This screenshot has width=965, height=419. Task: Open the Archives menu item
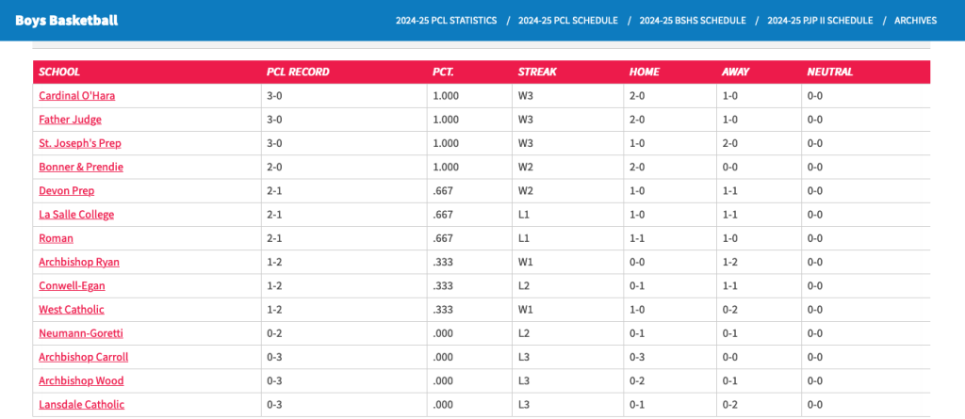[915, 21]
